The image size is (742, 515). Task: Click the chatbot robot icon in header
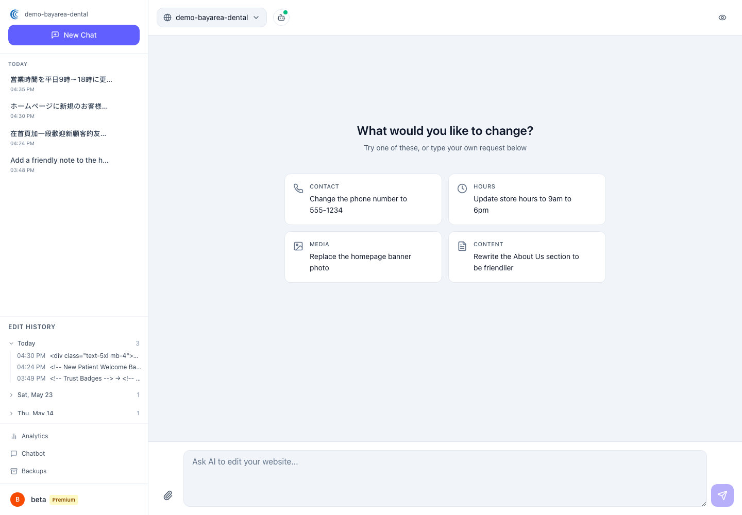coord(281,18)
